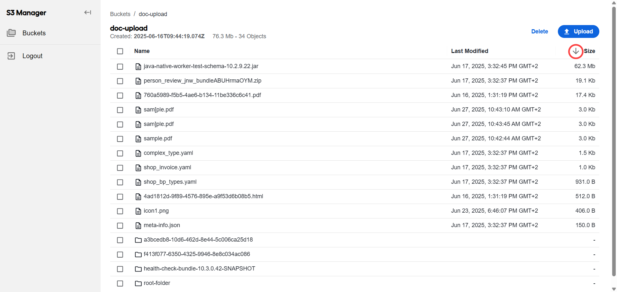
Task: Click the Logout icon in sidebar
Action: [11, 56]
